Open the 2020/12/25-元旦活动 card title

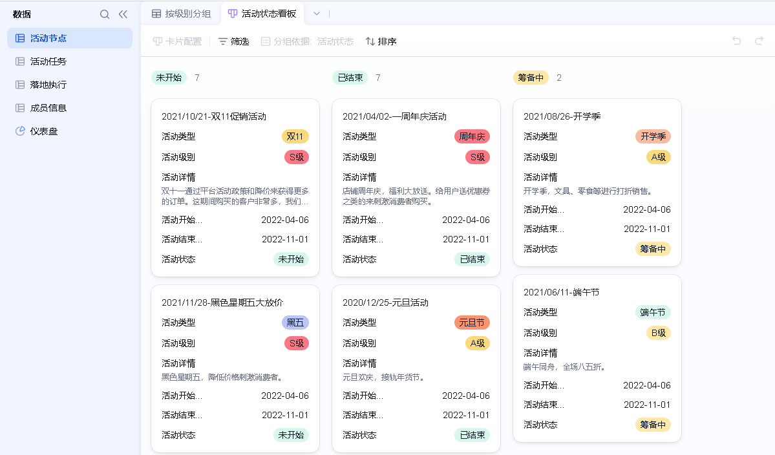coord(385,302)
